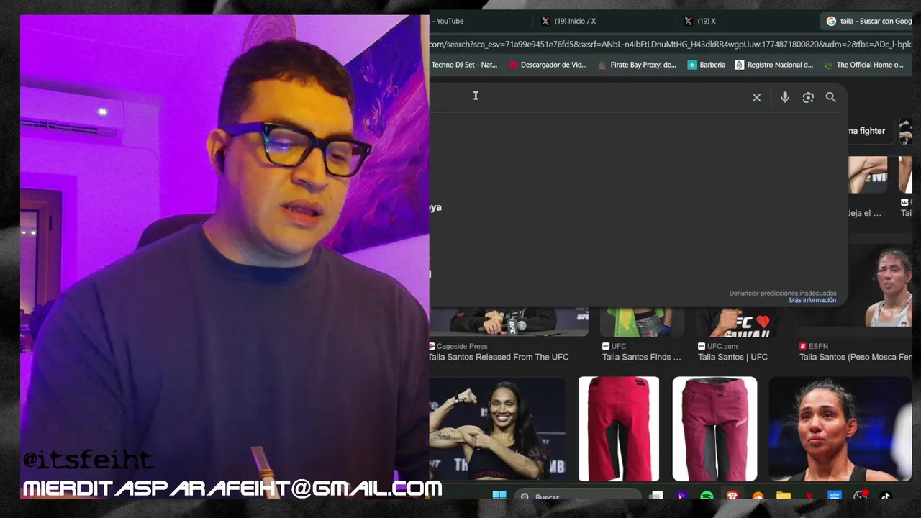Open Brave browser from the taskbar

coord(732,496)
